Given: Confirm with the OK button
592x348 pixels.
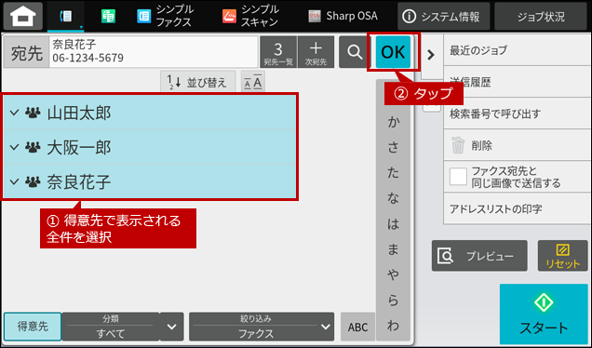Looking at the screenshot, I should (393, 52).
